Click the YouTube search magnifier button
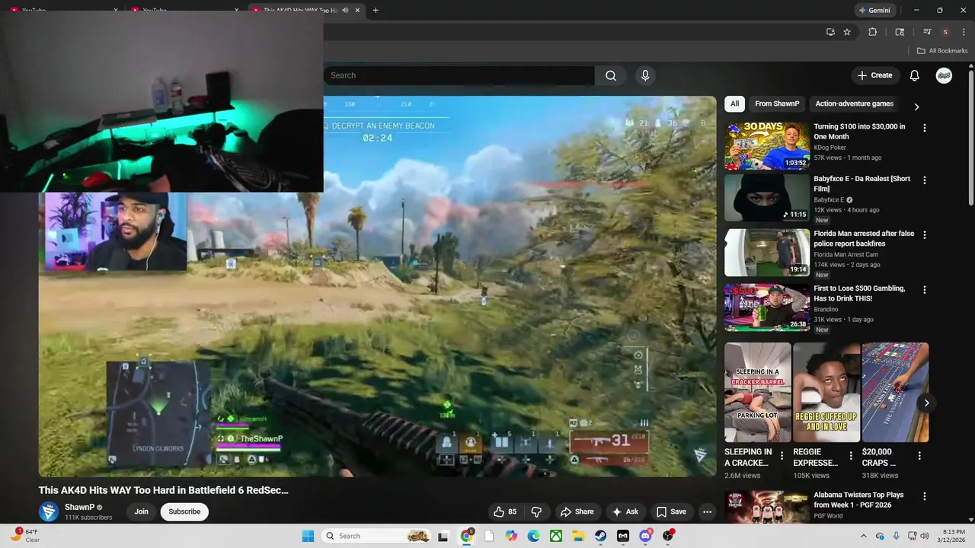This screenshot has width=975, height=548. 611,75
